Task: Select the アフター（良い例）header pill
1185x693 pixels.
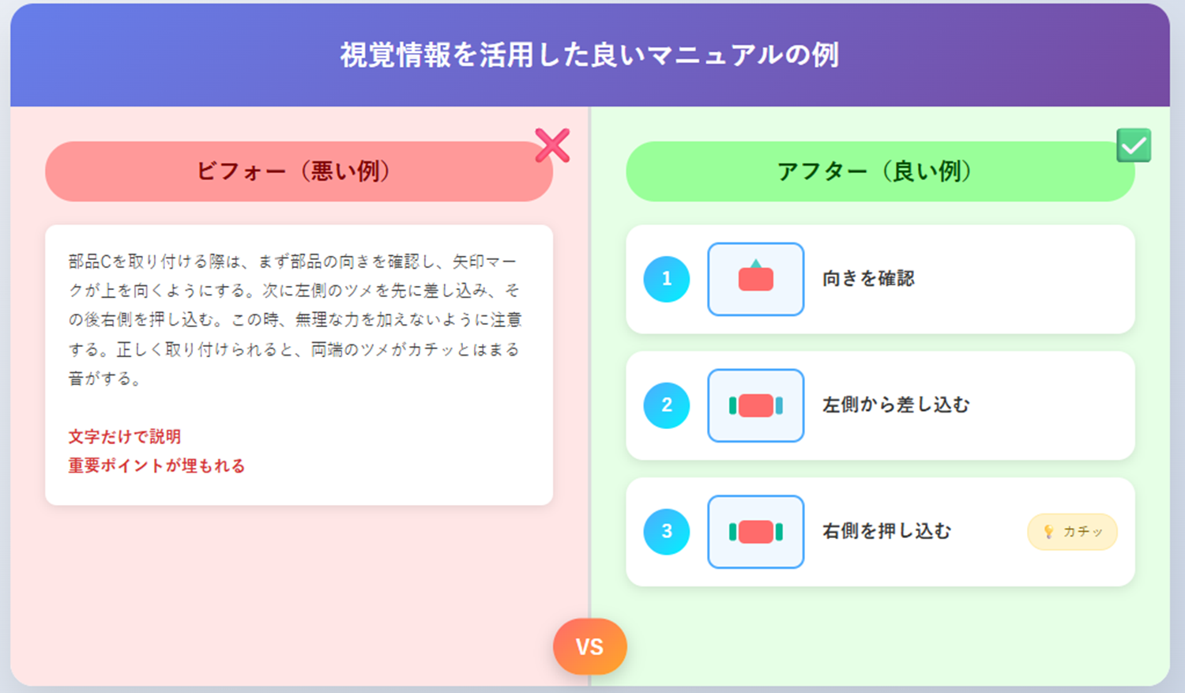Action: point(880,171)
